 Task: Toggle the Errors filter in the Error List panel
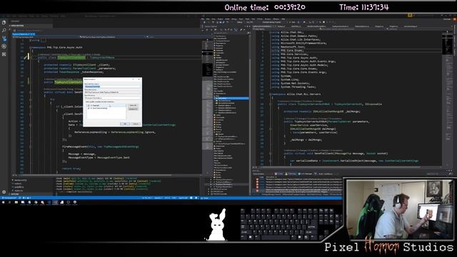[x=279, y=174]
